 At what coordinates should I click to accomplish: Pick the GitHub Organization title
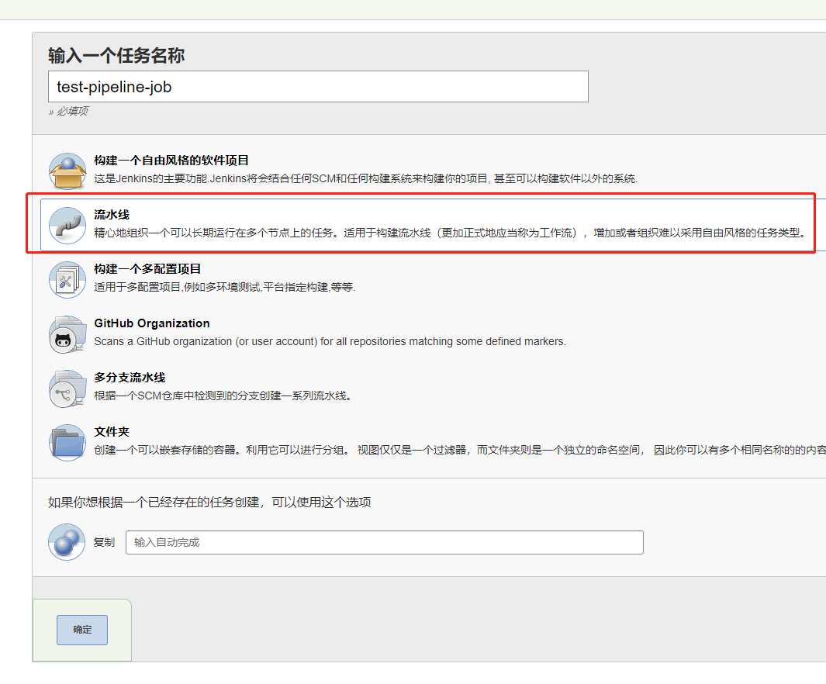[152, 323]
